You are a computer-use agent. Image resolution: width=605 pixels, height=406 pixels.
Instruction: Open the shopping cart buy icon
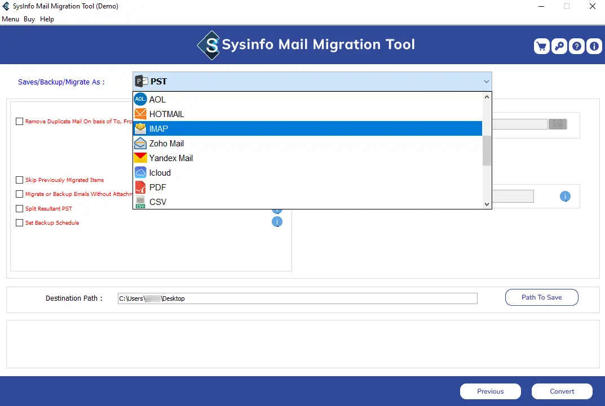pos(541,47)
